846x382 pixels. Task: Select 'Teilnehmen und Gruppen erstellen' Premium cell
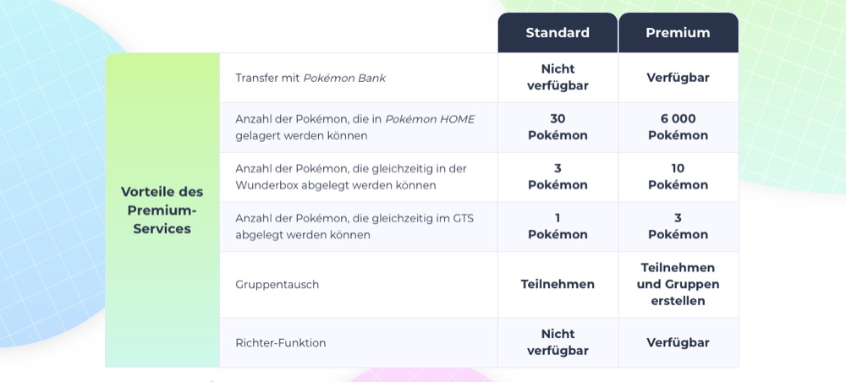tap(678, 285)
